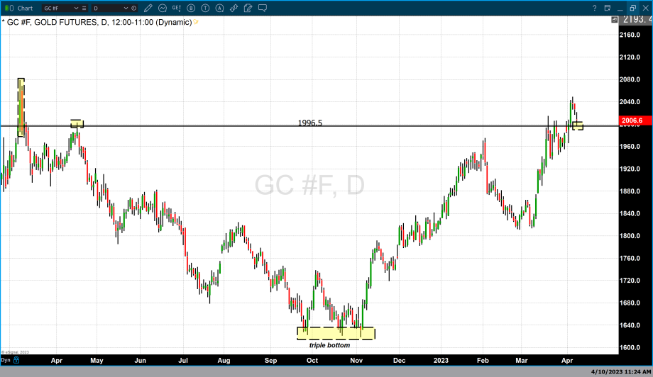Toggle the Dyn scaling mode label

click(6, 360)
